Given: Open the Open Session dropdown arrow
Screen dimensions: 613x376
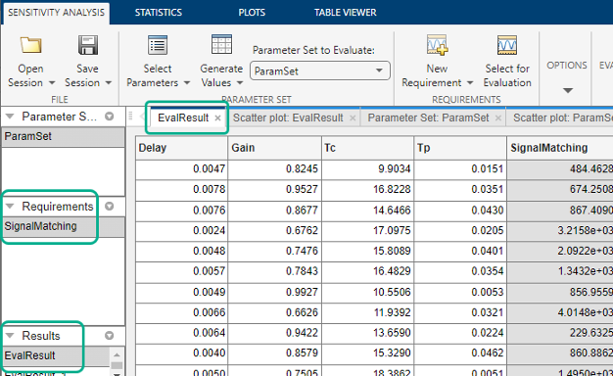Looking at the screenshot, I should 52,83.
